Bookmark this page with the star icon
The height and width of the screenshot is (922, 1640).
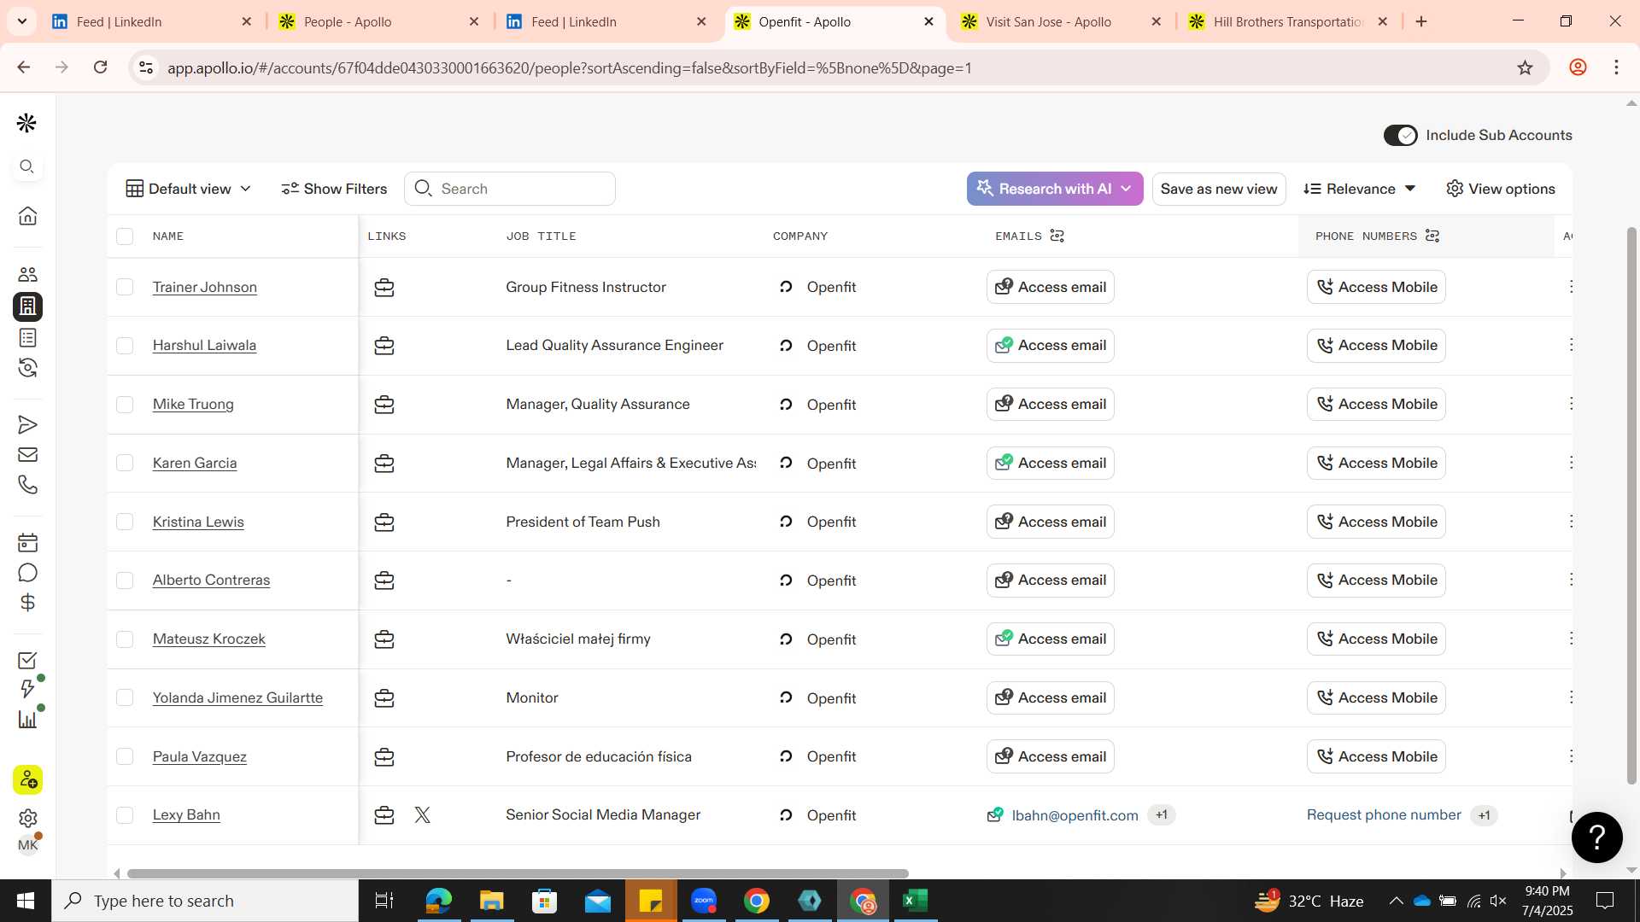1525,67
